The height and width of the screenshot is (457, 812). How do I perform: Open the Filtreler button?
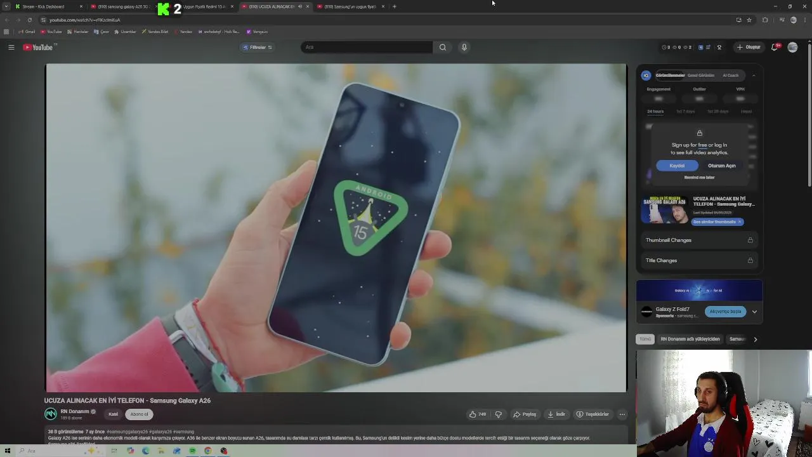[258, 47]
